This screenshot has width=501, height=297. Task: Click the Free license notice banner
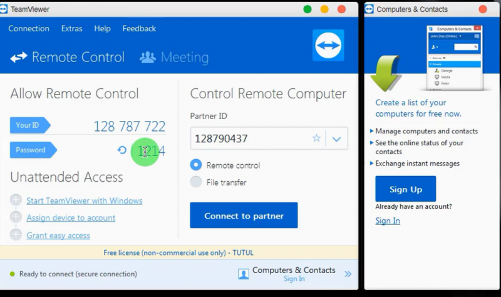[x=178, y=253]
